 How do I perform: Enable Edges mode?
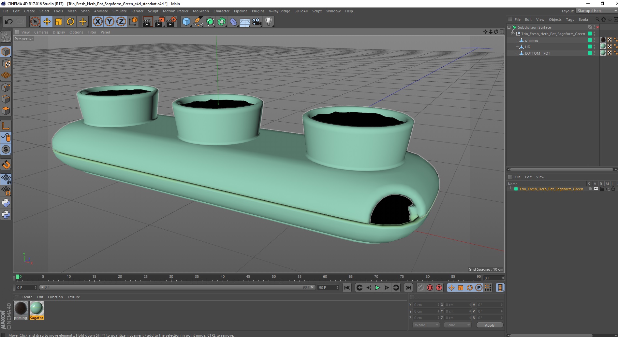[x=6, y=99]
